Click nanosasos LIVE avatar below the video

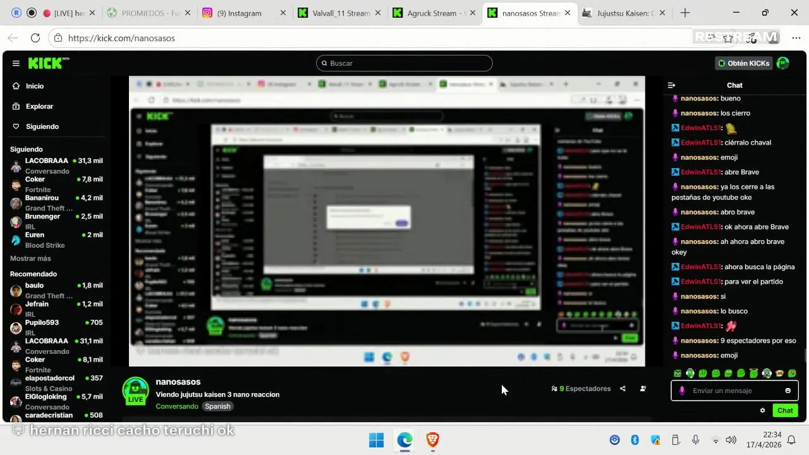point(135,391)
